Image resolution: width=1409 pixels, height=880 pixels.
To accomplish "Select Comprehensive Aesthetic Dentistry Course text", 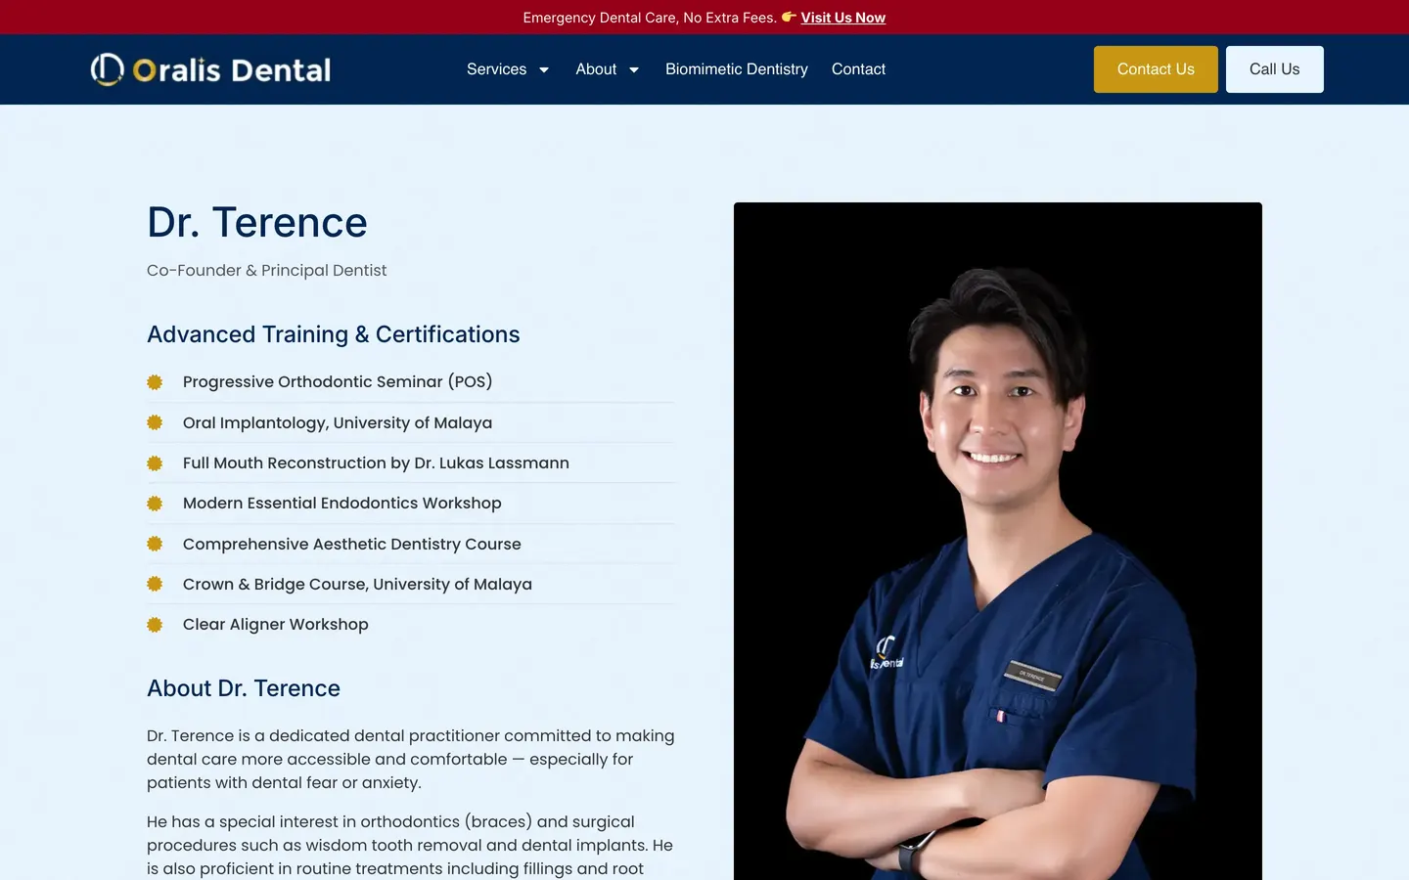I will tap(352, 544).
